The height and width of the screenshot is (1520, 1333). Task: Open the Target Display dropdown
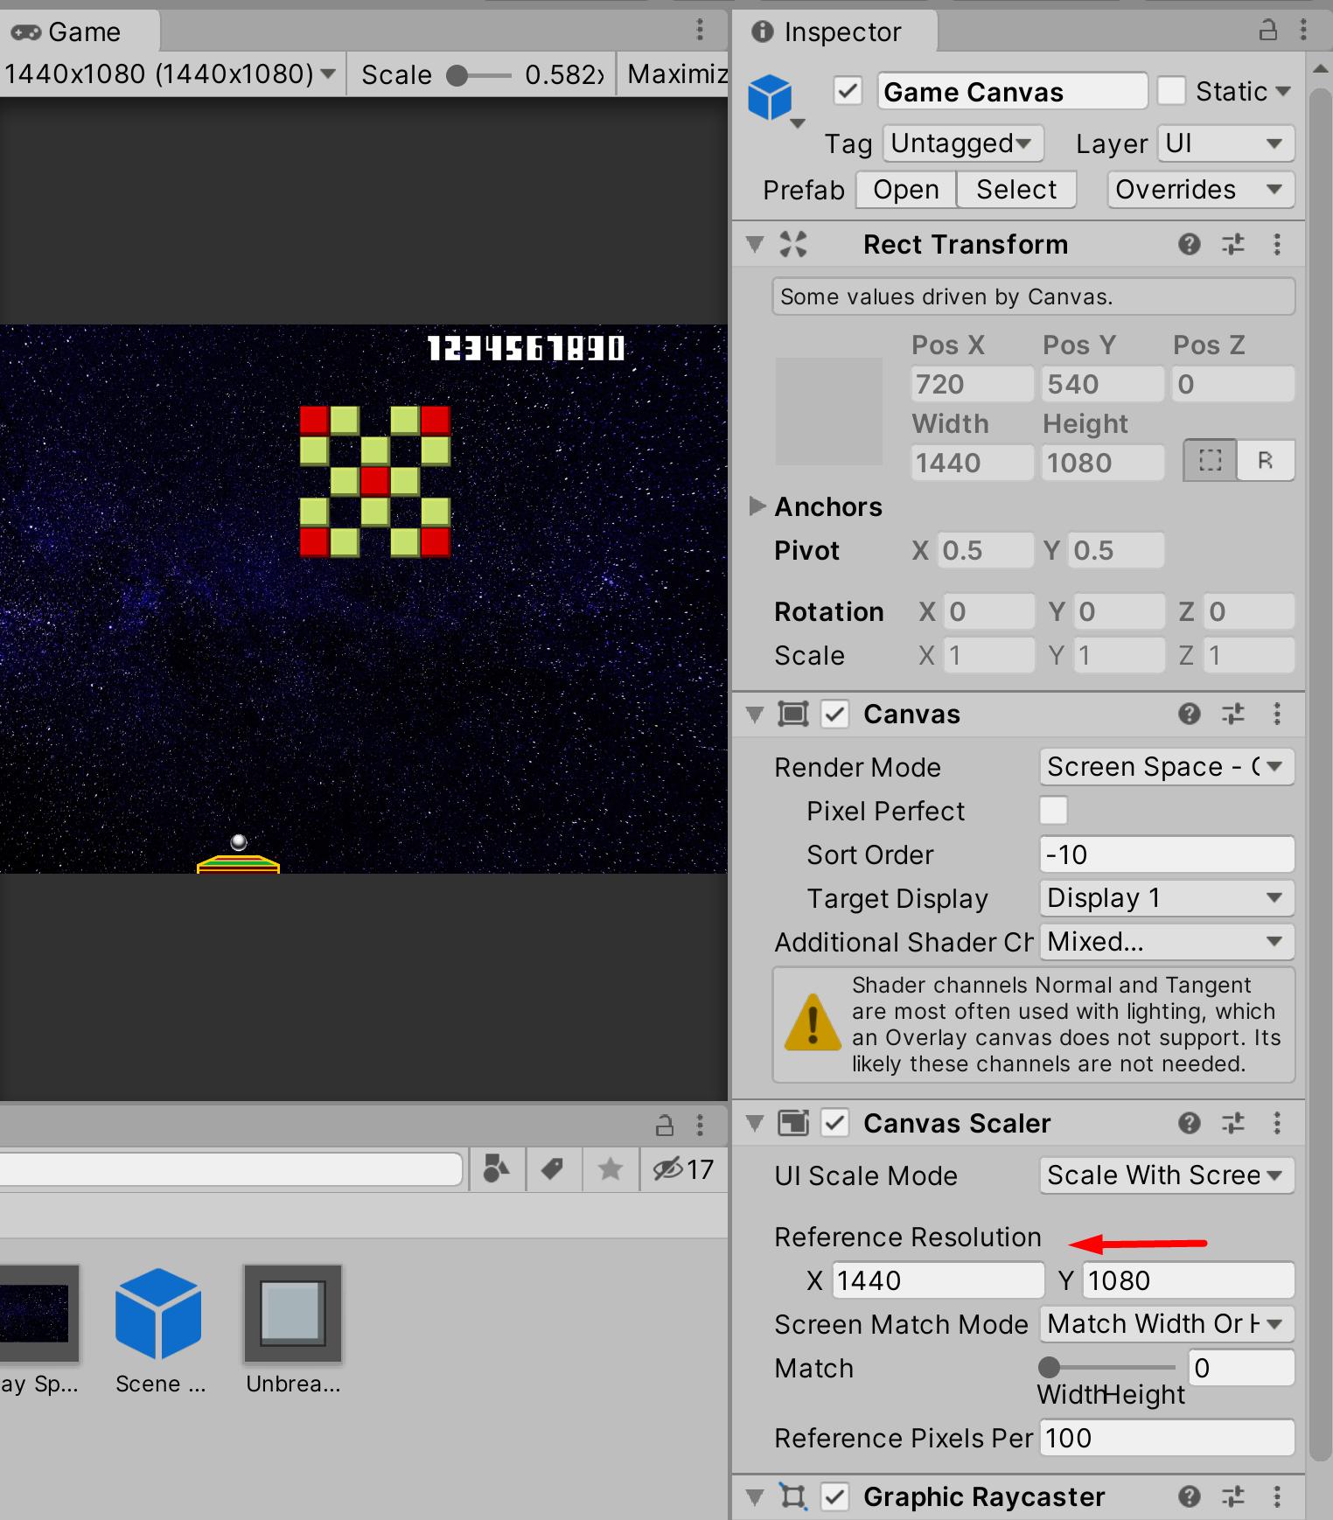1167,897
